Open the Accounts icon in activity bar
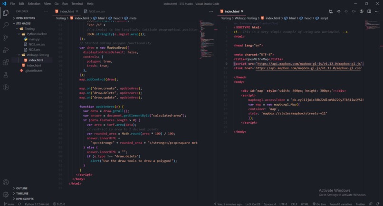This screenshot has height=206, width=383. coord(6,182)
